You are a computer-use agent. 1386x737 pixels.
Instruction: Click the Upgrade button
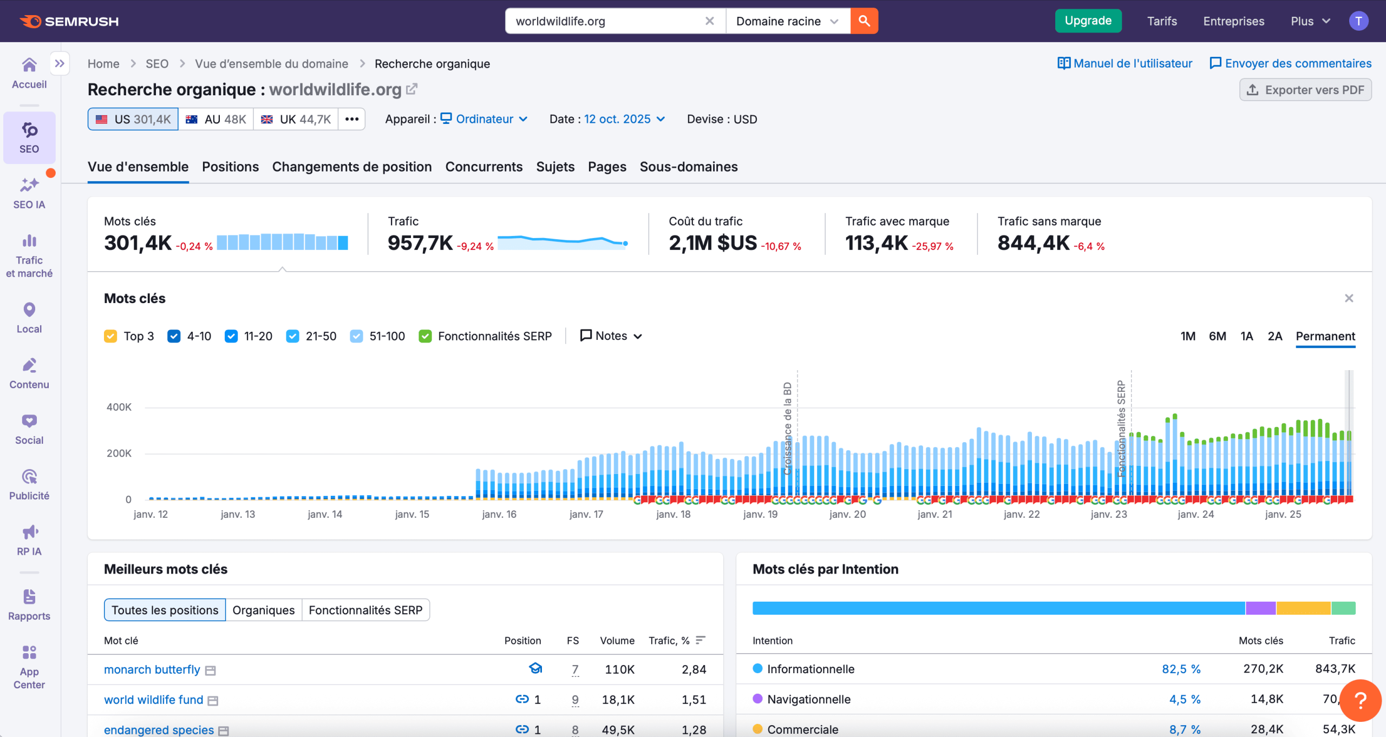pos(1088,21)
